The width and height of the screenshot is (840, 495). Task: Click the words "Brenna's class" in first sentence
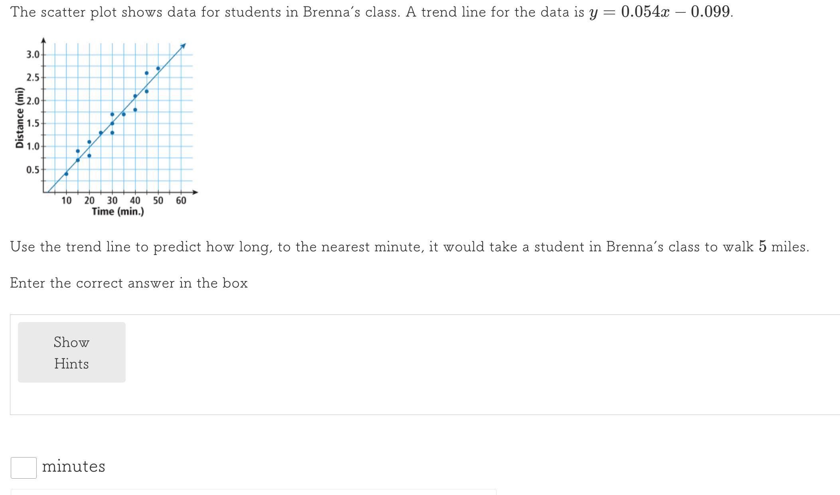[351, 12]
